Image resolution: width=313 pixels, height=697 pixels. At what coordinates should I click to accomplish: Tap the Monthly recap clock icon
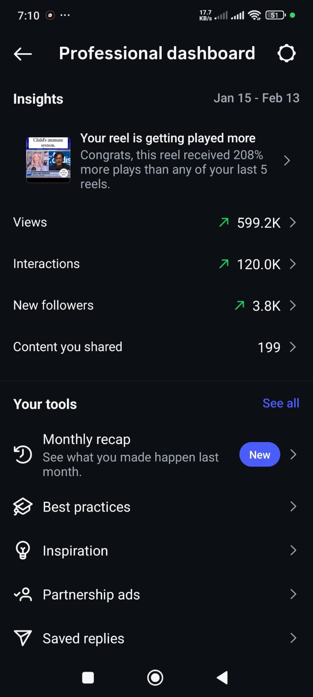tap(23, 455)
